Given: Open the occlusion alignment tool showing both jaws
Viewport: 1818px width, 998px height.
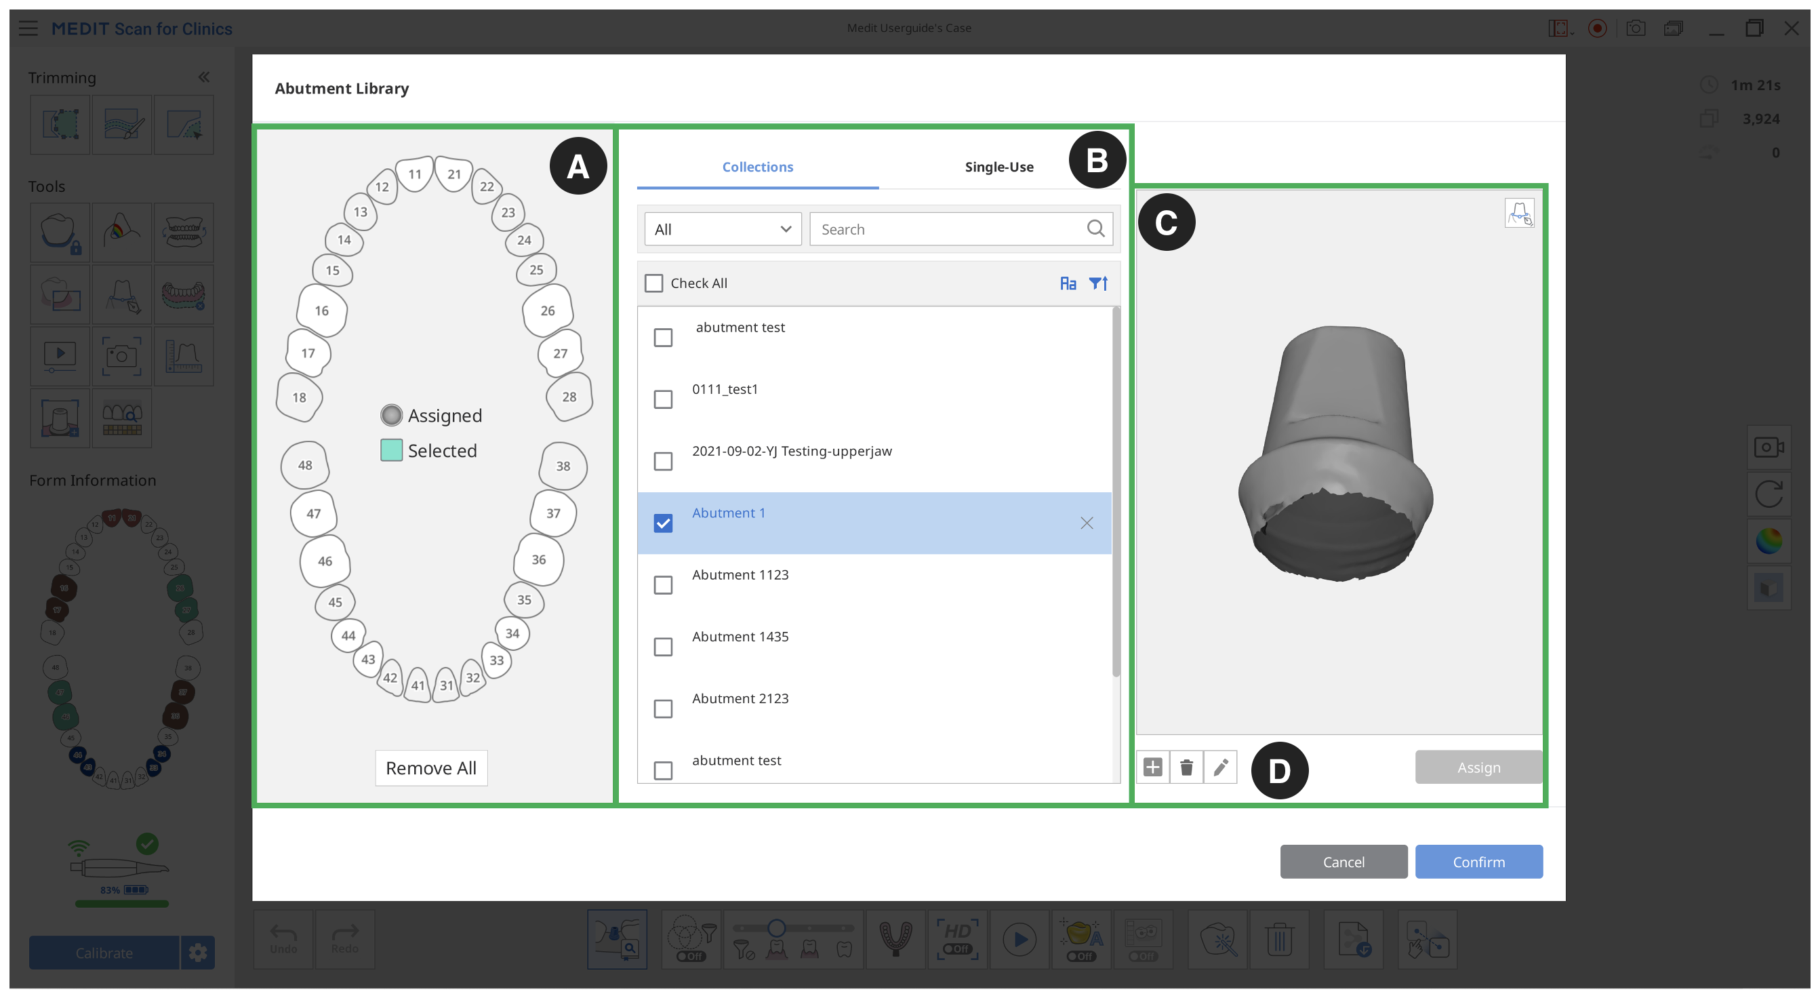Looking at the screenshot, I should [184, 233].
